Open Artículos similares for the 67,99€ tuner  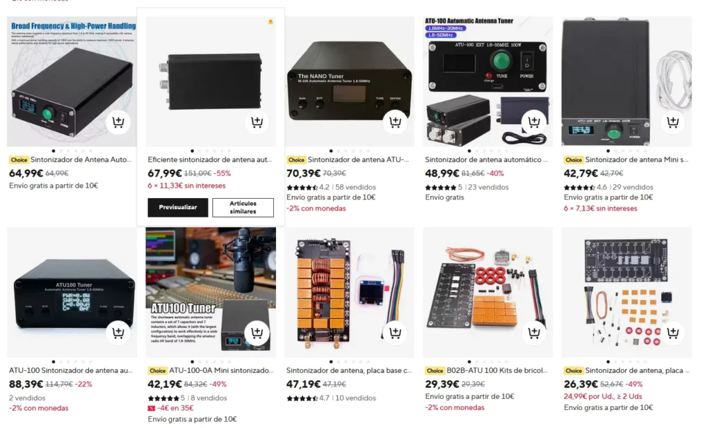[243, 208]
